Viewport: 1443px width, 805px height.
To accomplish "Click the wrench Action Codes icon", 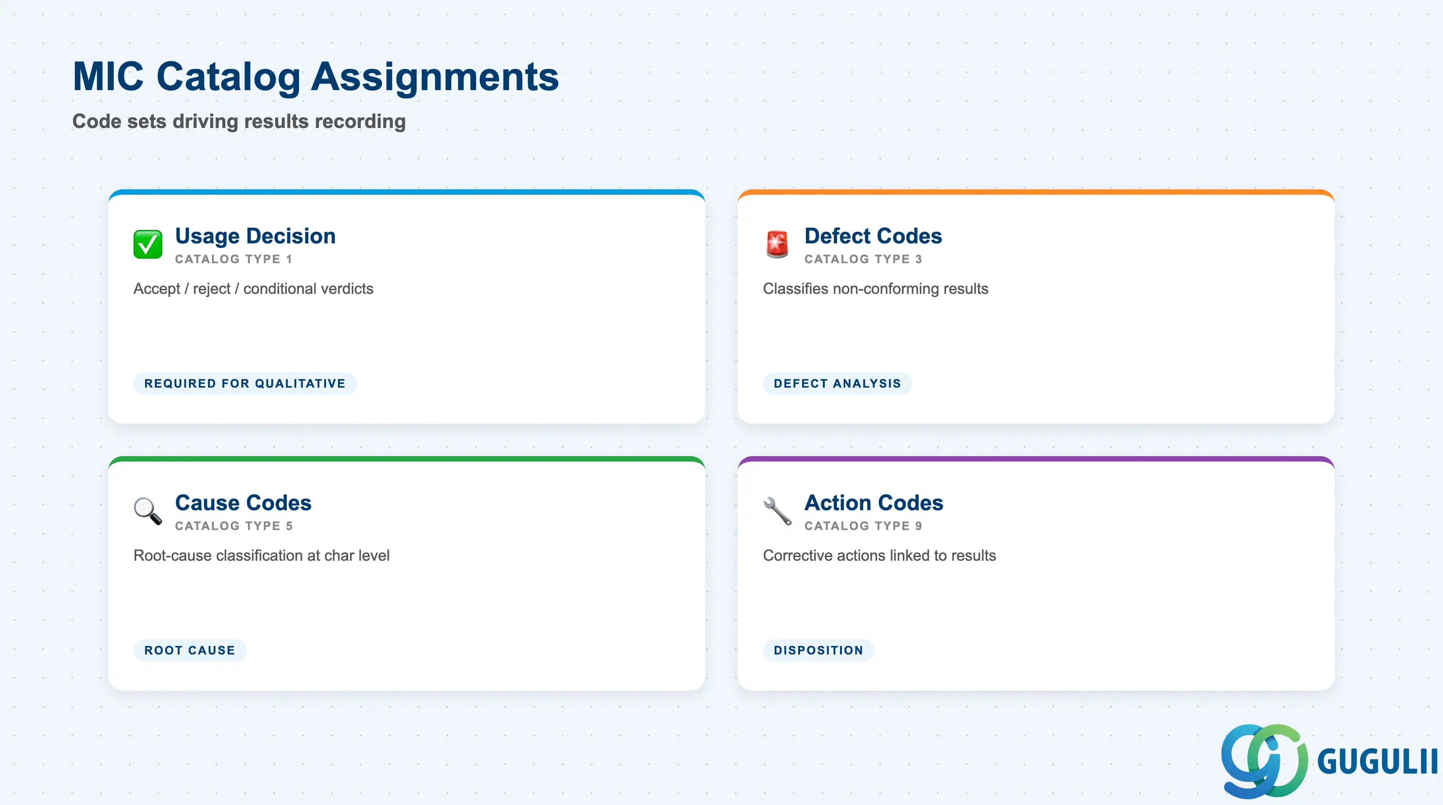I will [777, 511].
